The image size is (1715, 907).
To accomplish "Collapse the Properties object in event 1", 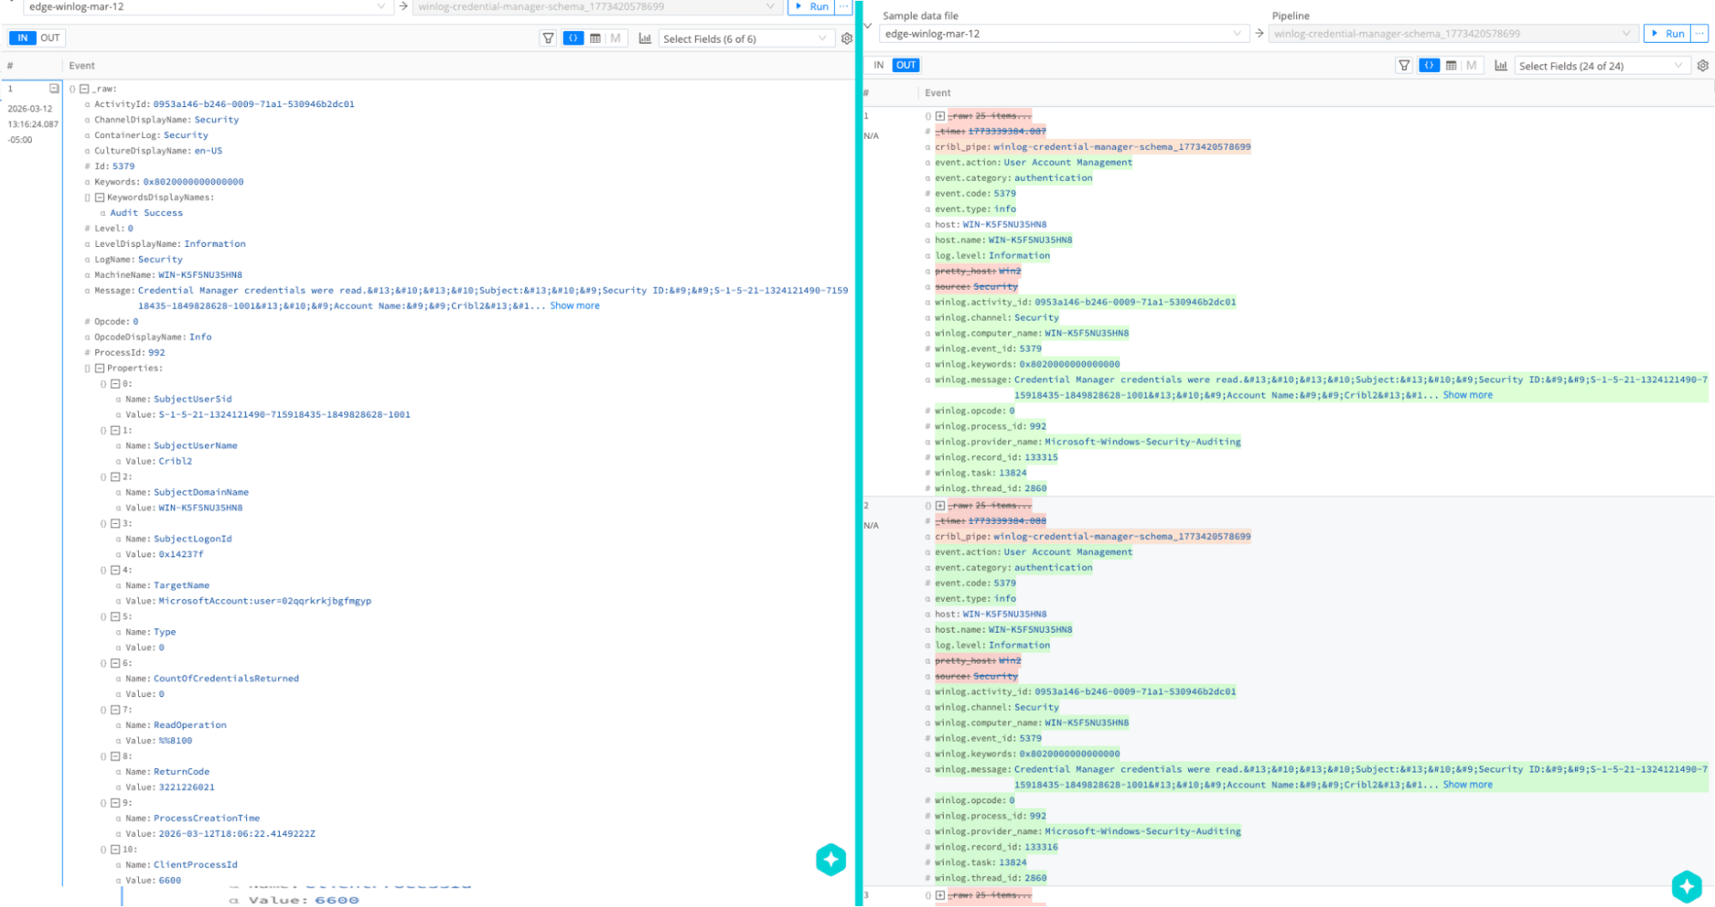I will click(101, 368).
